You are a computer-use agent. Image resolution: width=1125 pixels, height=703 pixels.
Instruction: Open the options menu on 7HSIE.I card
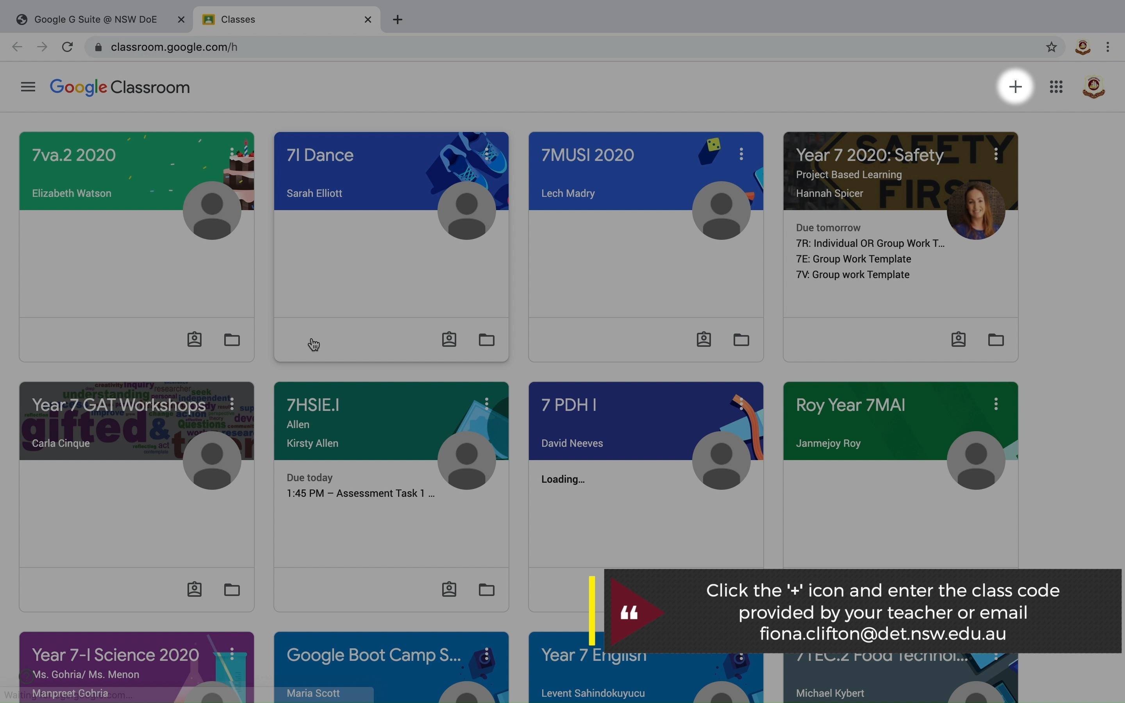[x=487, y=403]
